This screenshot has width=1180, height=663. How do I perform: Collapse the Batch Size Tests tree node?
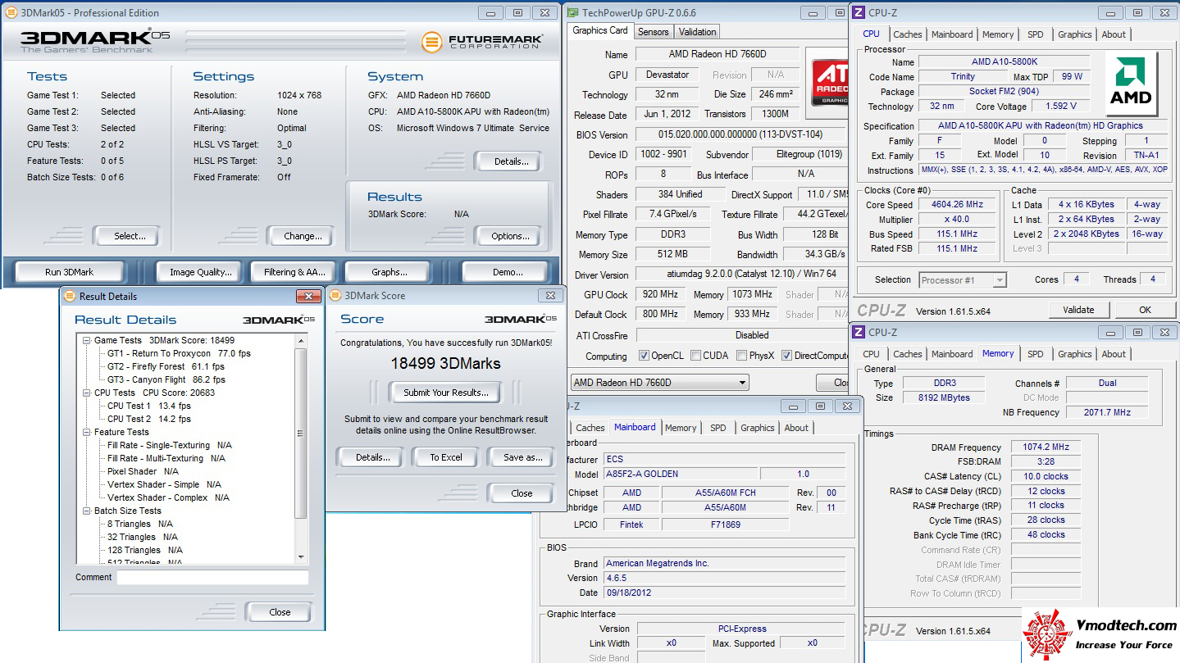(x=86, y=511)
